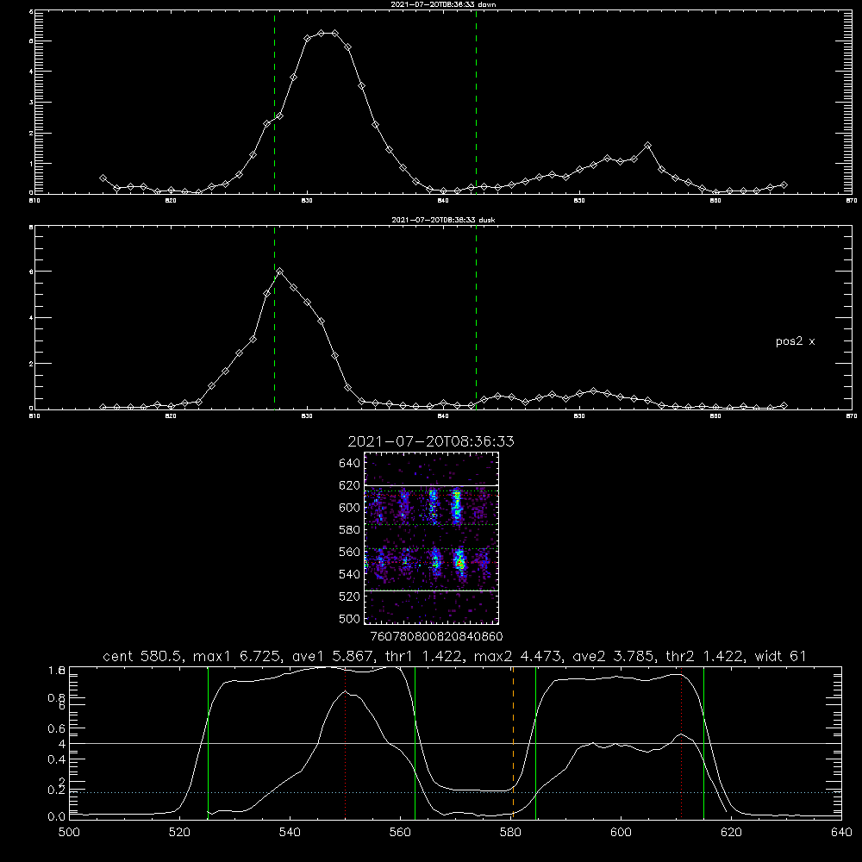Click the blue dotted threshold line in bottom plot
Image resolution: width=862 pixels, height=862 pixels.
455,792
